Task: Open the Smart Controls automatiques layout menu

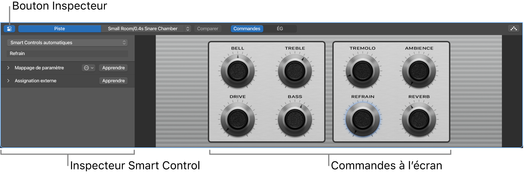Action: pos(67,43)
